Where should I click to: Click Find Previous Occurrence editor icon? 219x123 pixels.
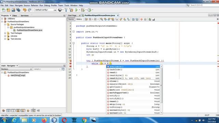pyautogui.click(x=105, y=19)
